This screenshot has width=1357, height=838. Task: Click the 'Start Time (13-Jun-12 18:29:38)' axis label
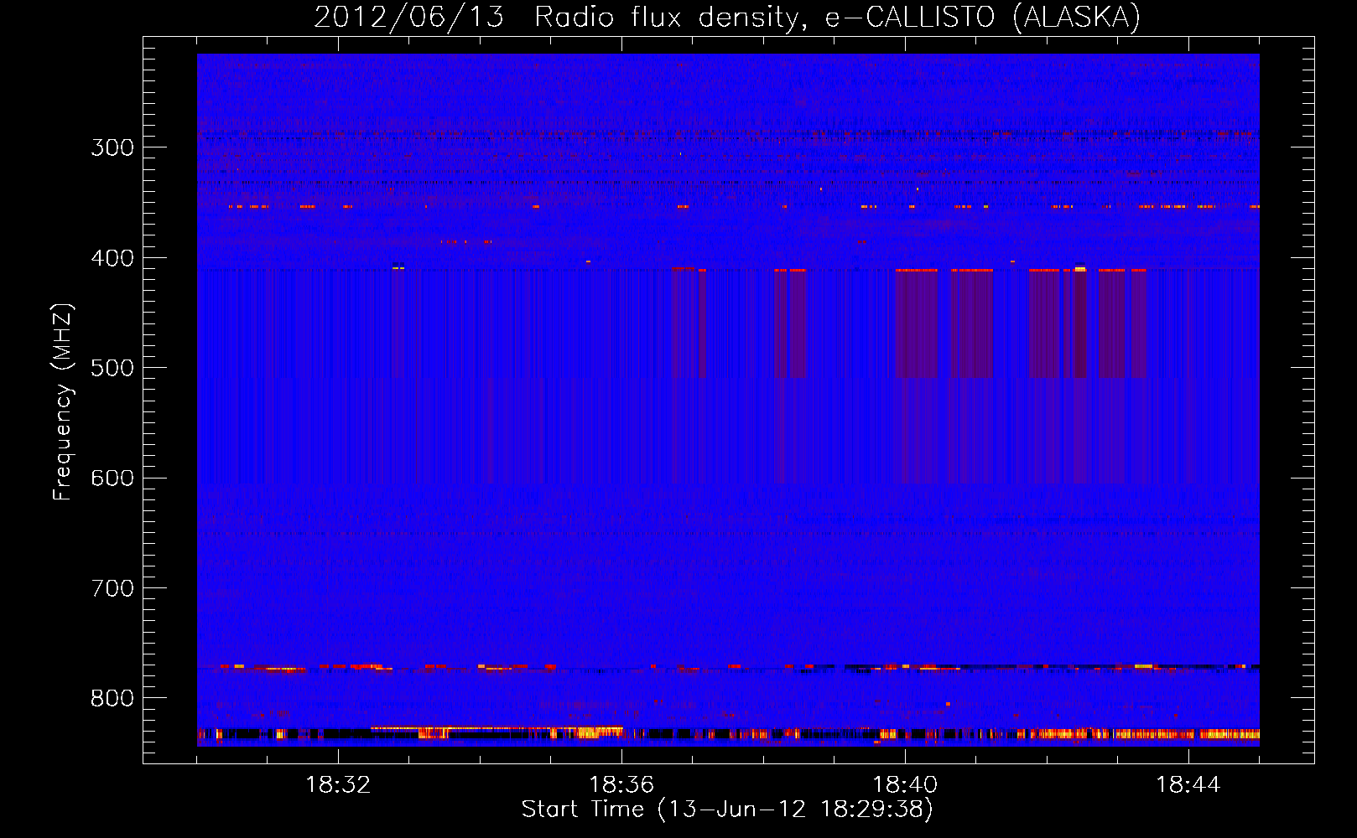[727, 810]
